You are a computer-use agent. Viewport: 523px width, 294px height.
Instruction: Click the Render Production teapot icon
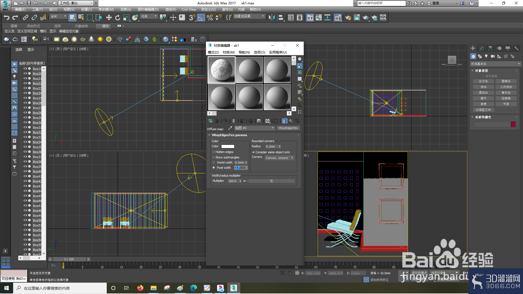click(365, 18)
